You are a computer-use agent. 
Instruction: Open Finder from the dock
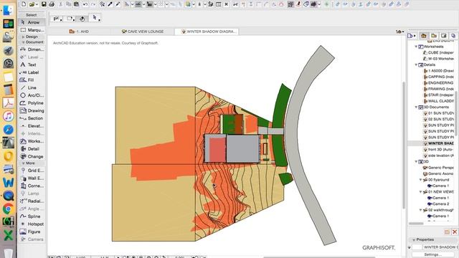click(x=8, y=10)
